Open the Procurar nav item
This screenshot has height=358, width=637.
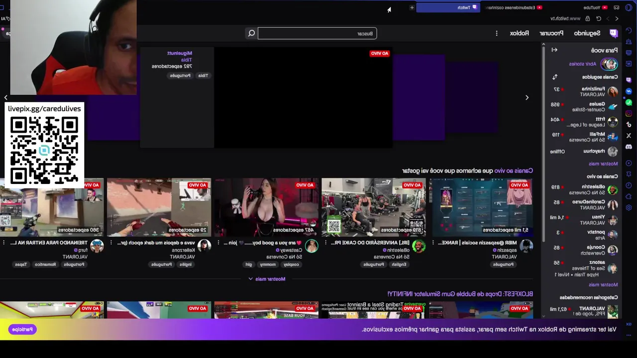pos(551,33)
